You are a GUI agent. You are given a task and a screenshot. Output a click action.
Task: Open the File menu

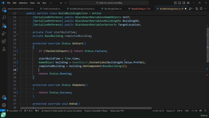pos(8,3)
